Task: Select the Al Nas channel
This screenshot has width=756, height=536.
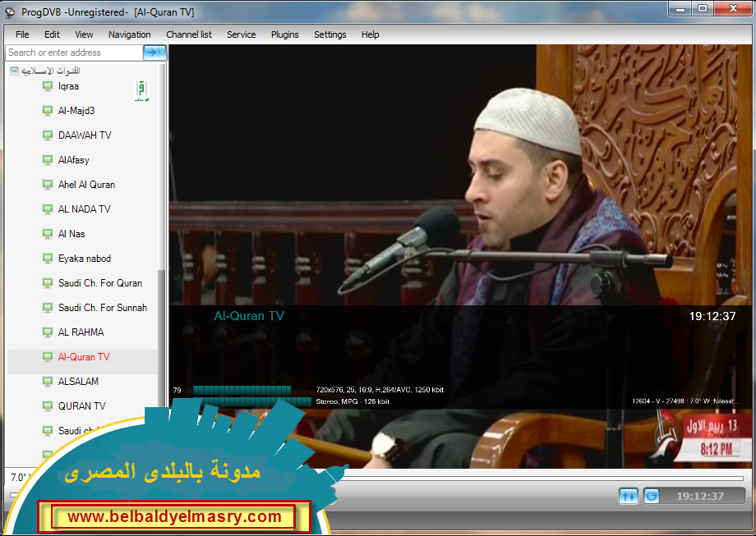Action: pyautogui.click(x=71, y=234)
